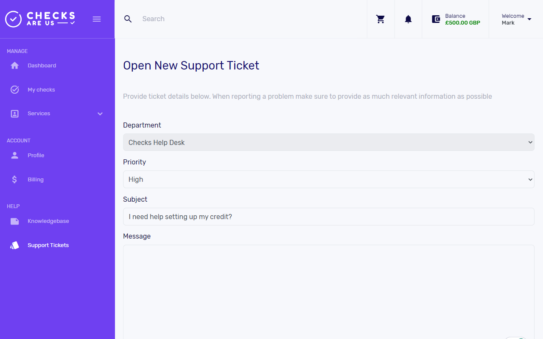
Task: Click the My checks checkmark icon
Action: (x=14, y=89)
